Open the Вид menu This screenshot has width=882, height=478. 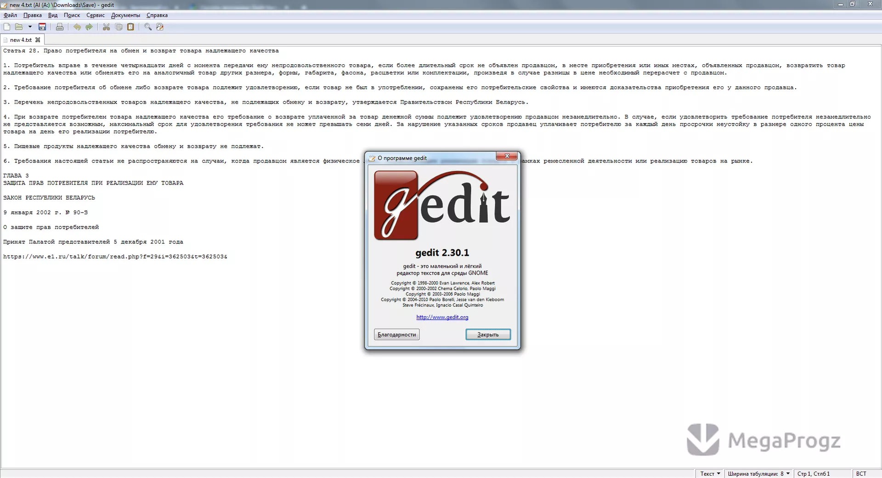(x=53, y=15)
